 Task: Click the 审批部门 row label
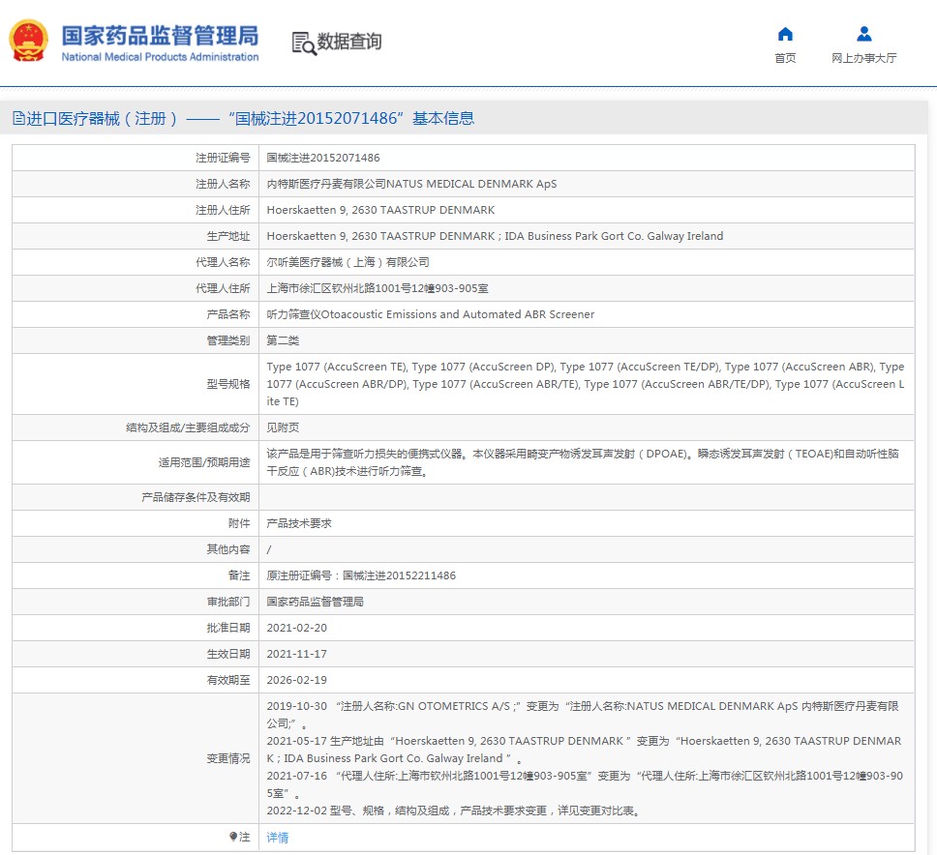coord(228,602)
